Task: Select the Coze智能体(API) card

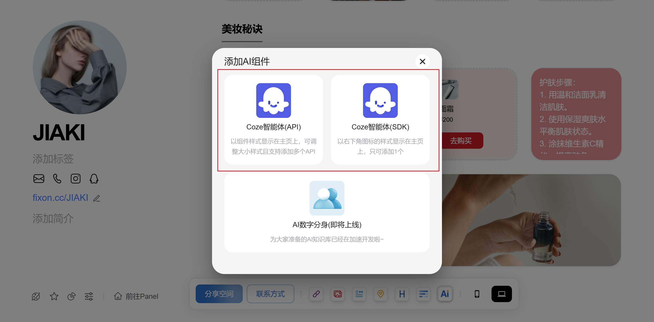Action: pos(274,120)
